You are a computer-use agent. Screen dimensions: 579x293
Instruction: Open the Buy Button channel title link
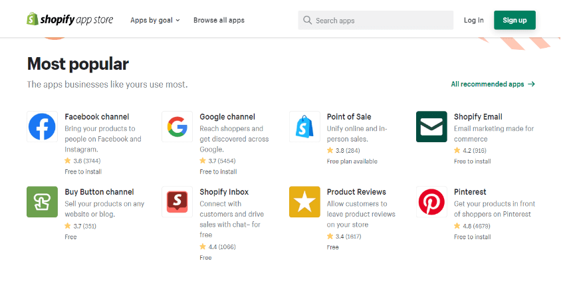coord(99,192)
